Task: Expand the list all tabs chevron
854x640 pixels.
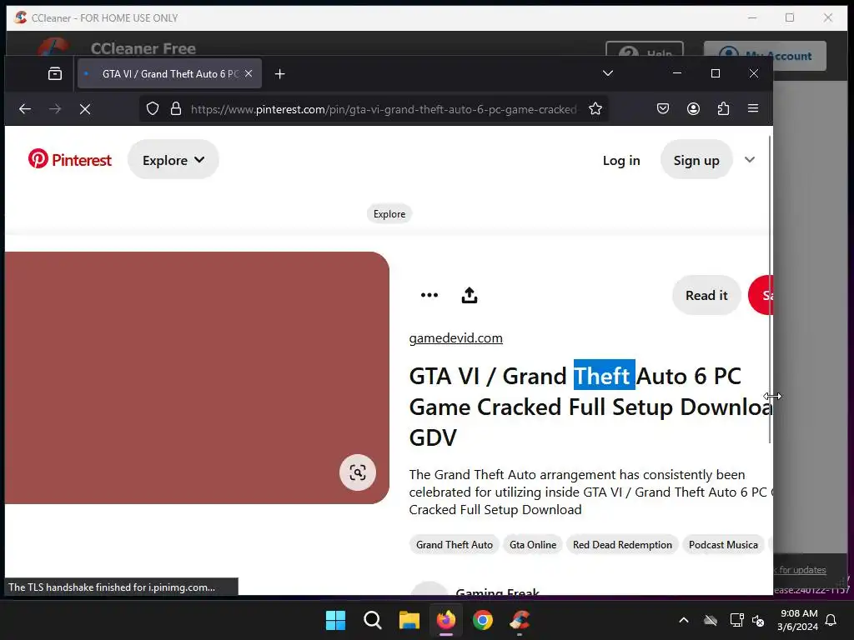Action: point(608,73)
